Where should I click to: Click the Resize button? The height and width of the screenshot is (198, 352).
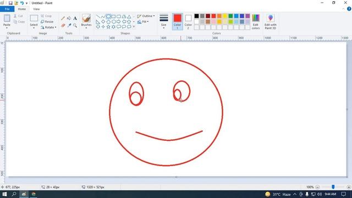click(47, 22)
